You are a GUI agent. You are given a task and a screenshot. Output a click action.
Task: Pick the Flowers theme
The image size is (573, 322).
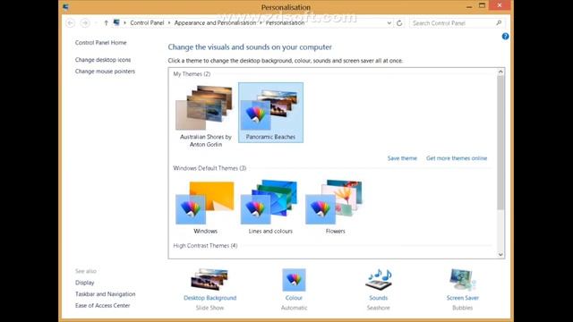tap(335, 208)
